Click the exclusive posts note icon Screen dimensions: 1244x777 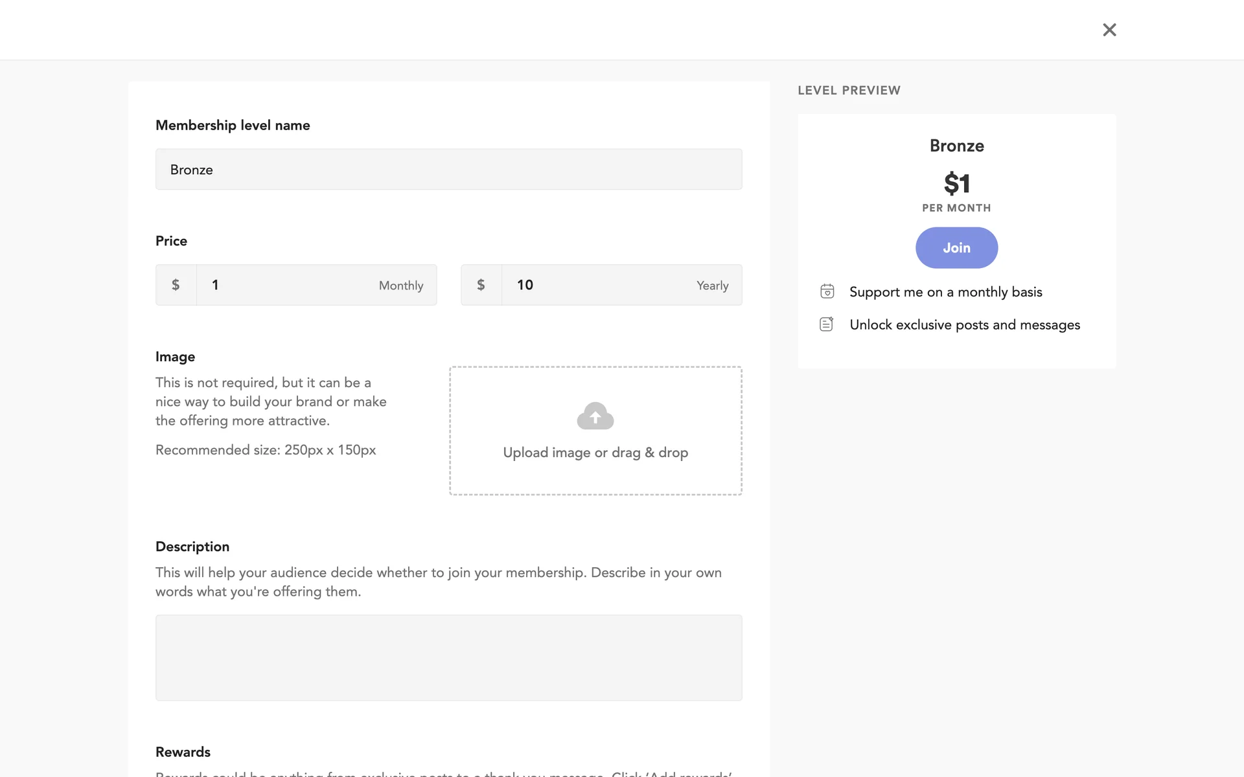tap(827, 324)
